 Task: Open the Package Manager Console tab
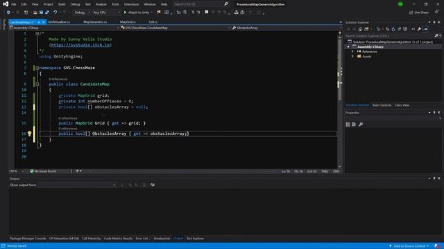[28, 238]
